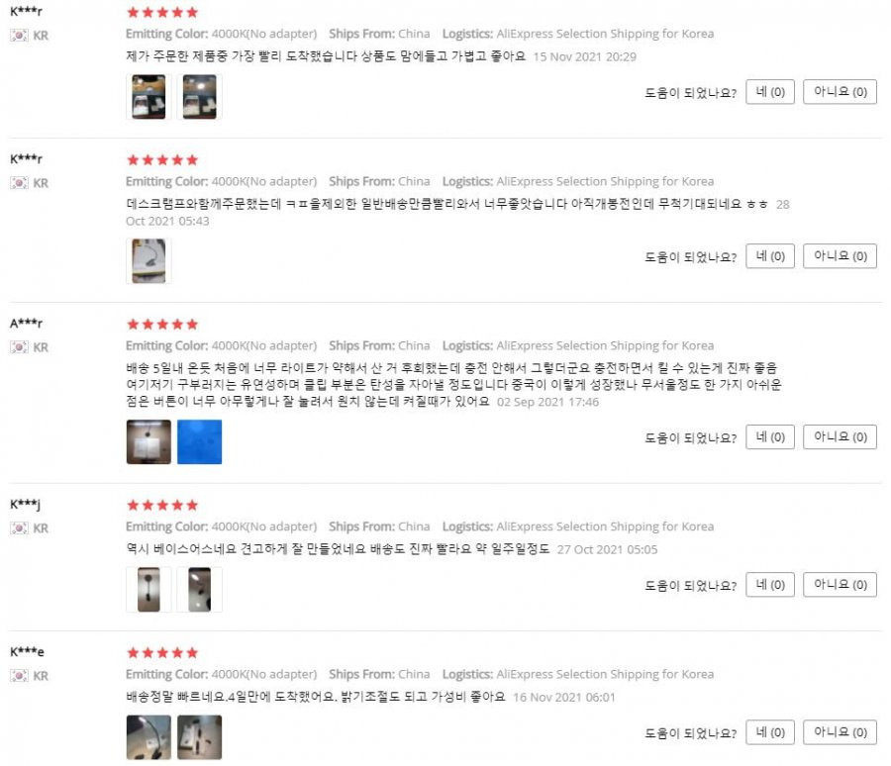Click 아니요 (0) on 16 Nov review
Screen dimensions: 891x766
840,732
